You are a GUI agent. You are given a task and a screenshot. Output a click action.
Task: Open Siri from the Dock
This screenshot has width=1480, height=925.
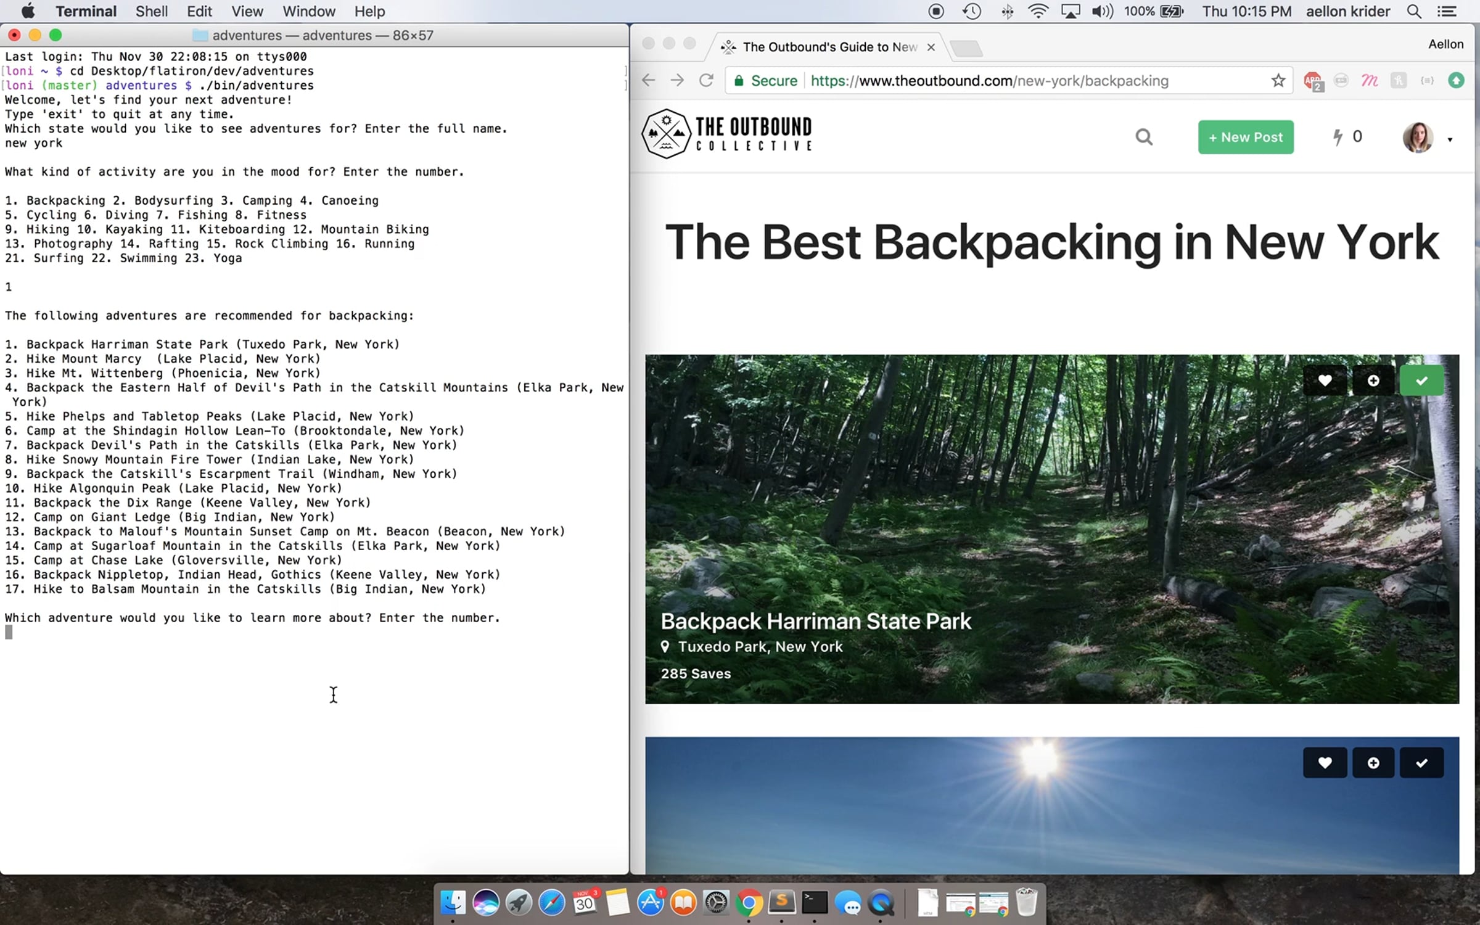[x=486, y=903]
